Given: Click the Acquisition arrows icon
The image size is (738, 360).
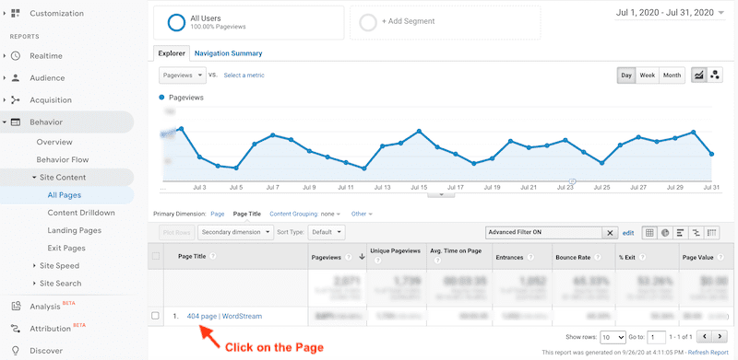Looking at the screenshot, I should [x=16, y=100].
